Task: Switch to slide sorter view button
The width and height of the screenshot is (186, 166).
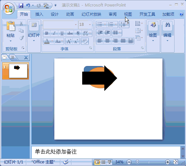Action: tap(103, 162)
